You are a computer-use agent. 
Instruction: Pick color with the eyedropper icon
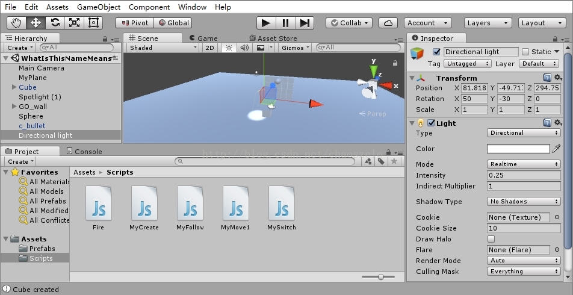click(x=556, y=149)
